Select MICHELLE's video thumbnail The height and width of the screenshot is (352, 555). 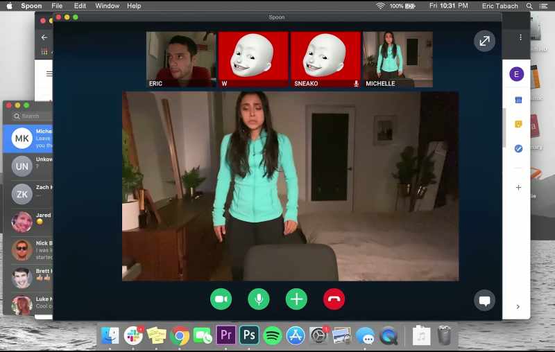398,60
